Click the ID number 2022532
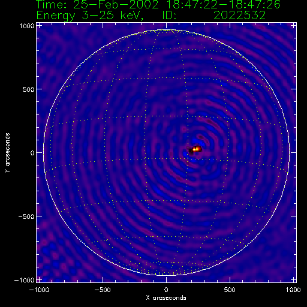The width and height of the screenshot is (307, 307). (x=239, y=15)
